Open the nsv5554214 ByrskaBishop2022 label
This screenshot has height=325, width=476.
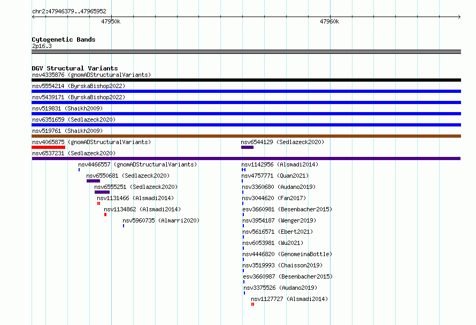coord(79,86)
